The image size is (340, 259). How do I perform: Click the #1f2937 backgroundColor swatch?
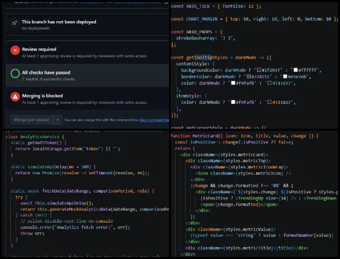tap(259, 70)
